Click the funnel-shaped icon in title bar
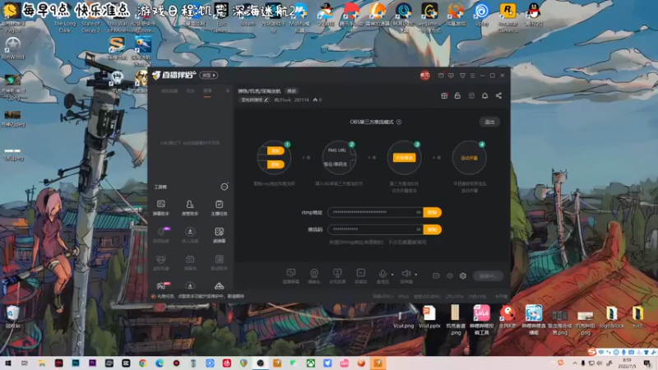 point(462,76)
